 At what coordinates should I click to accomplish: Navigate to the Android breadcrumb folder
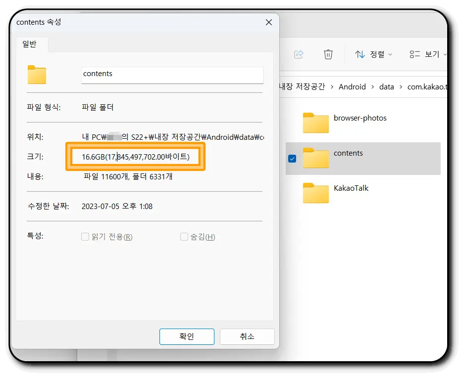(352, 87)
